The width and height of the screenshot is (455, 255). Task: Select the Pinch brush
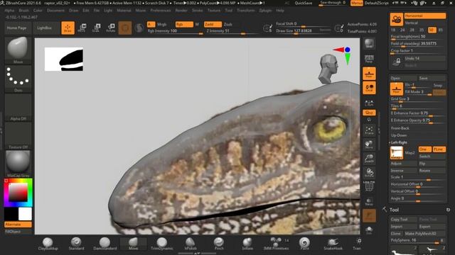point(219,244)
